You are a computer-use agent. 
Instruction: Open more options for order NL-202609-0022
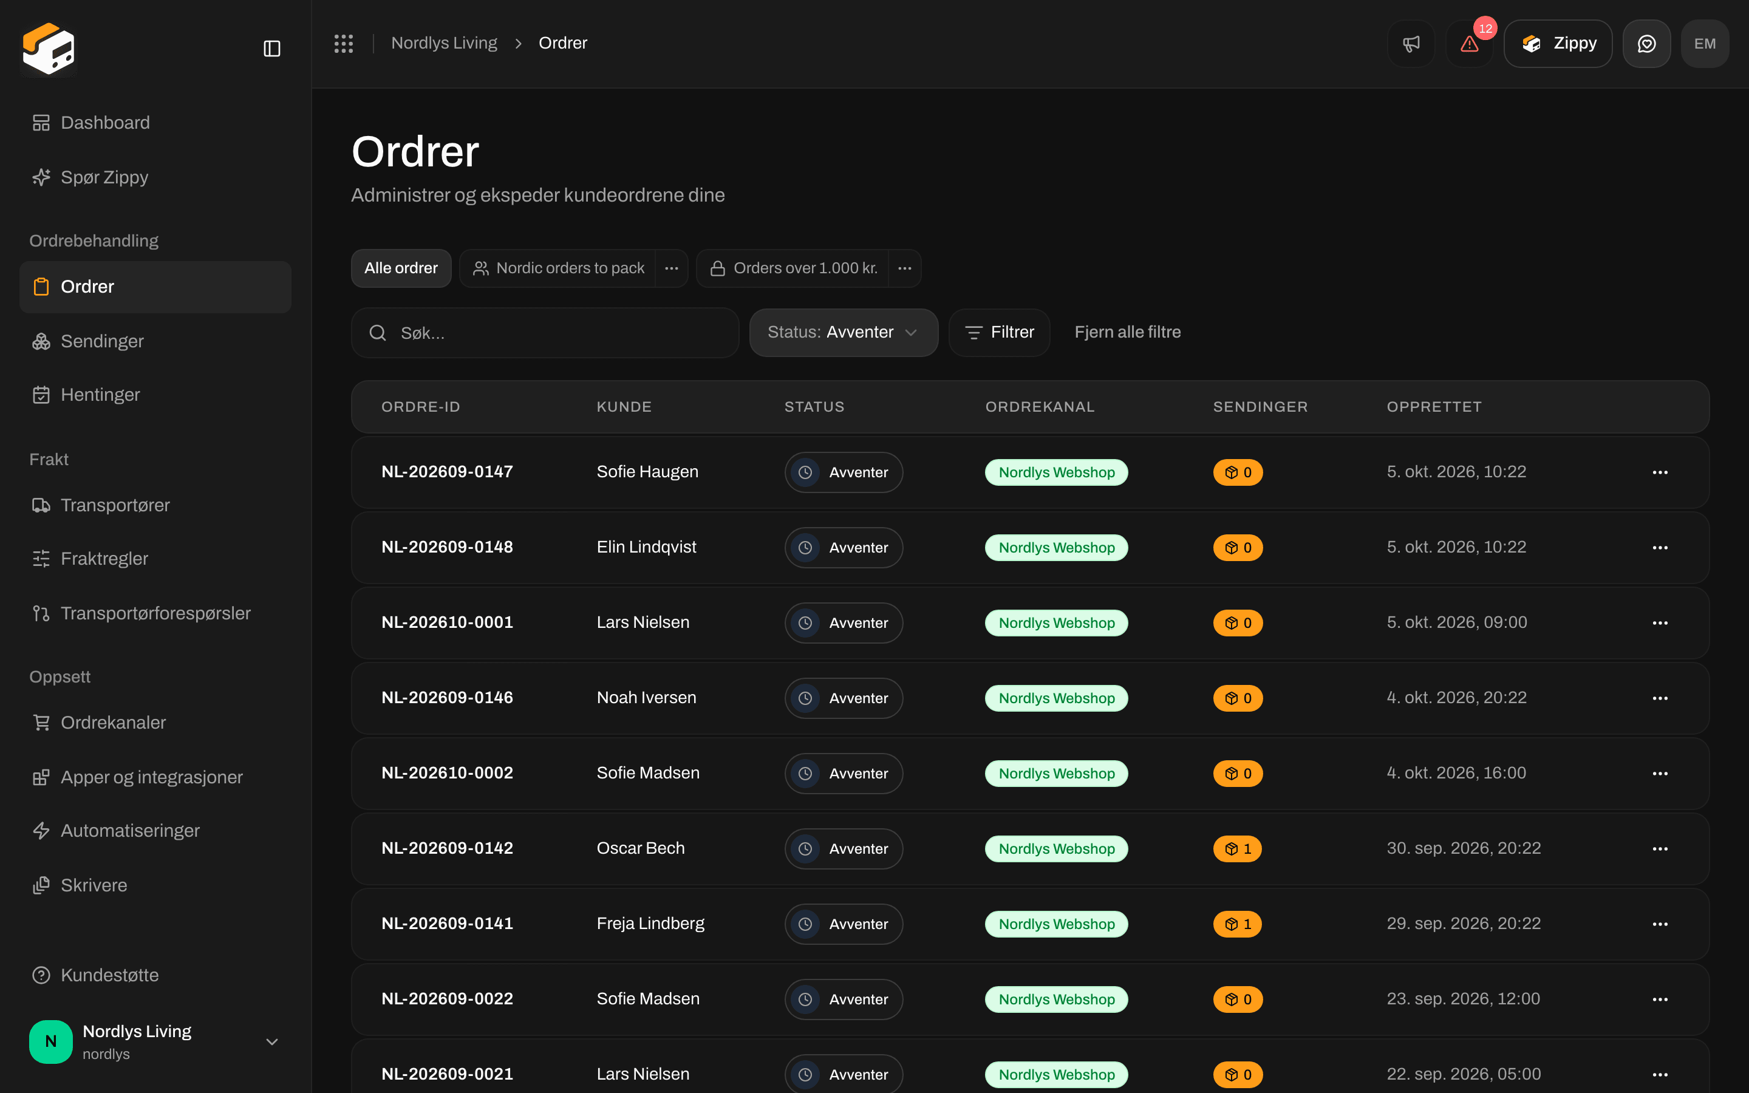(x=1660, y=999)
